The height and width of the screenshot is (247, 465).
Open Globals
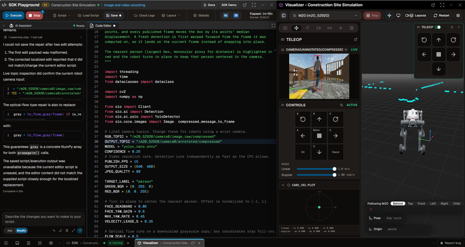[201, 16]
